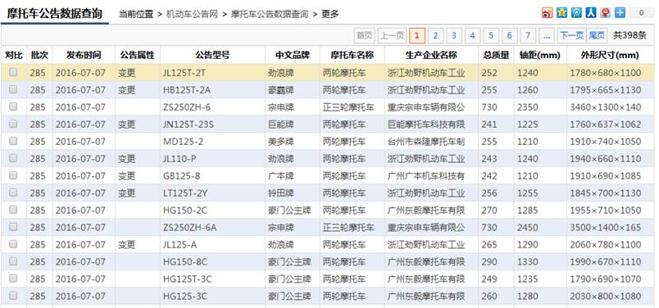Share to Qzone star icon

(x=561, y=13)
